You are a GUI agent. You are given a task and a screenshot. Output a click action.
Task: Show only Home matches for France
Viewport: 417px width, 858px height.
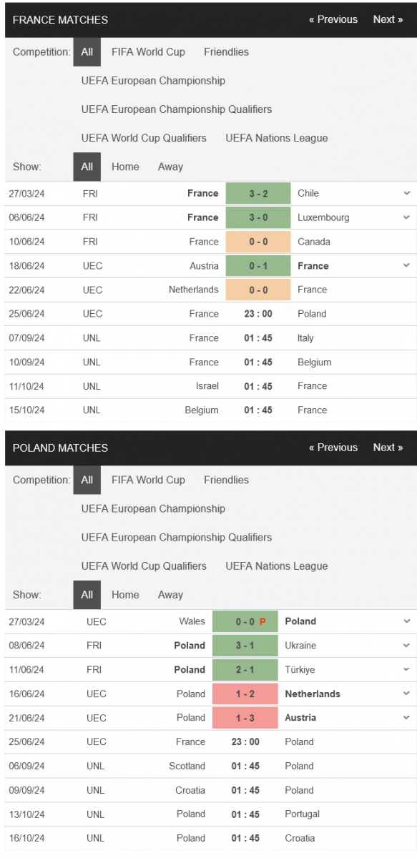(x=125, y=167)
